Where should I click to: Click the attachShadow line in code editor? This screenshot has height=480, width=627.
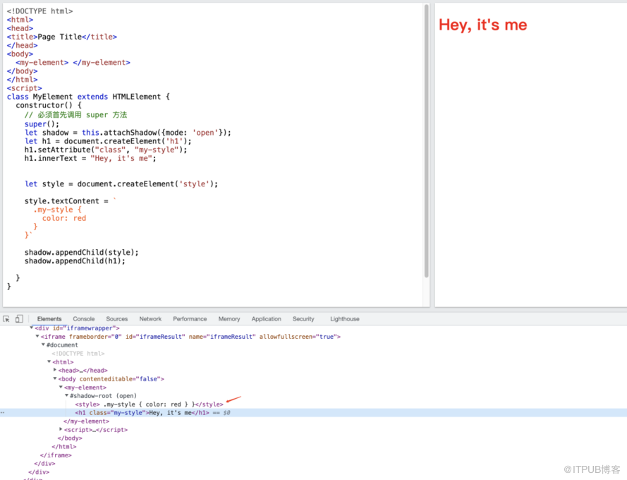(127, 133)
